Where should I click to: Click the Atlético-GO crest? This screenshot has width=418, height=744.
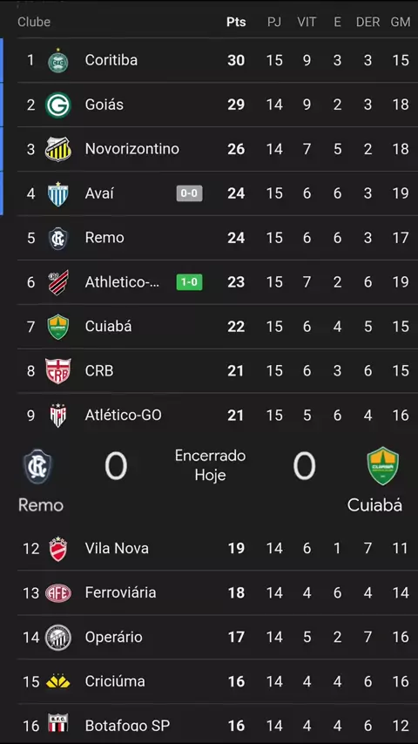click(x=57, y=416)
